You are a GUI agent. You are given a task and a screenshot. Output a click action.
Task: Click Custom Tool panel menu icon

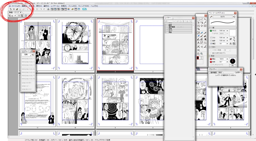pos(33,55)
